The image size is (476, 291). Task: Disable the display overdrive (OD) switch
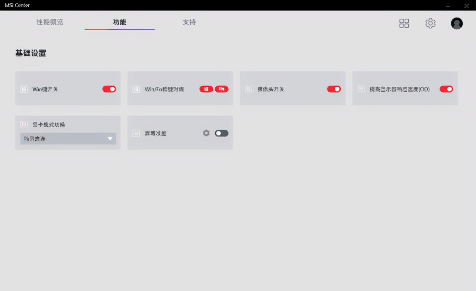click(446, 89)
